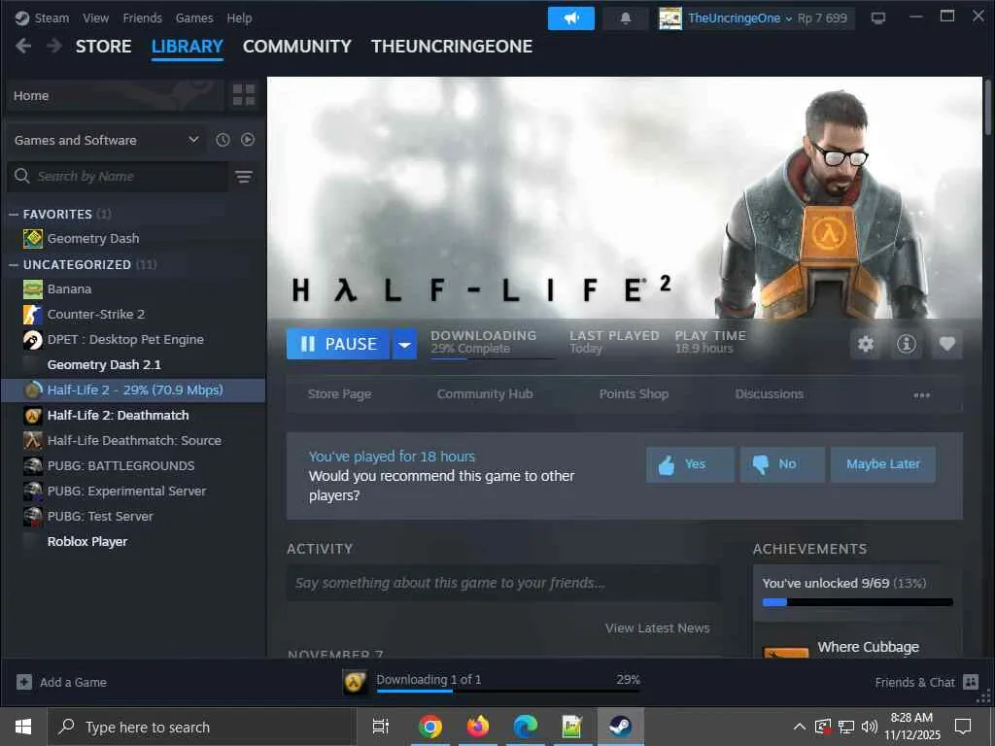This screenshot has height=746, width=995.
Task: Click Add a Game plus icon
Action: (x=24, y=682)
